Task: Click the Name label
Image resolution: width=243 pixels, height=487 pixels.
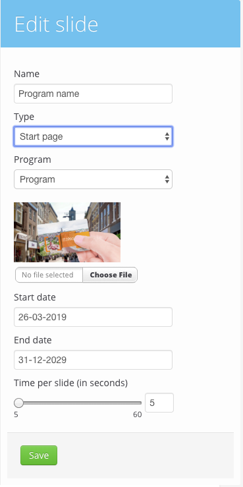Action: pyautogui.click(x=27, y=74)
